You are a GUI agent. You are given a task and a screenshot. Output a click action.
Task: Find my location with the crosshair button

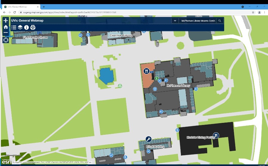coord(6,40)
